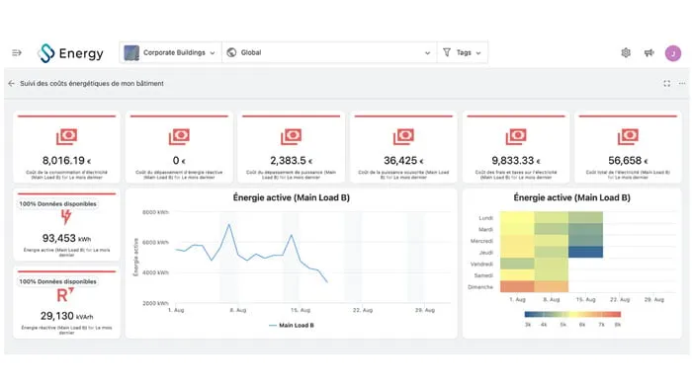The width and height of the screenshot is (692, 381).
Task: Click the dashboard title 'Suivi des coûts énergétiques'
Action: (92, 83)
